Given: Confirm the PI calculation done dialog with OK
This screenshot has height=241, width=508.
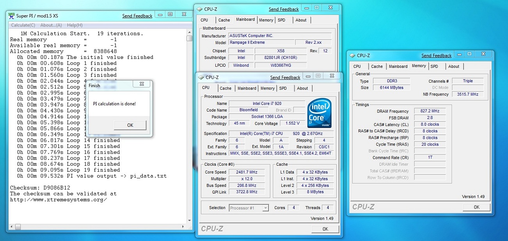Looking at the screenshot, I should click(130, 125).
